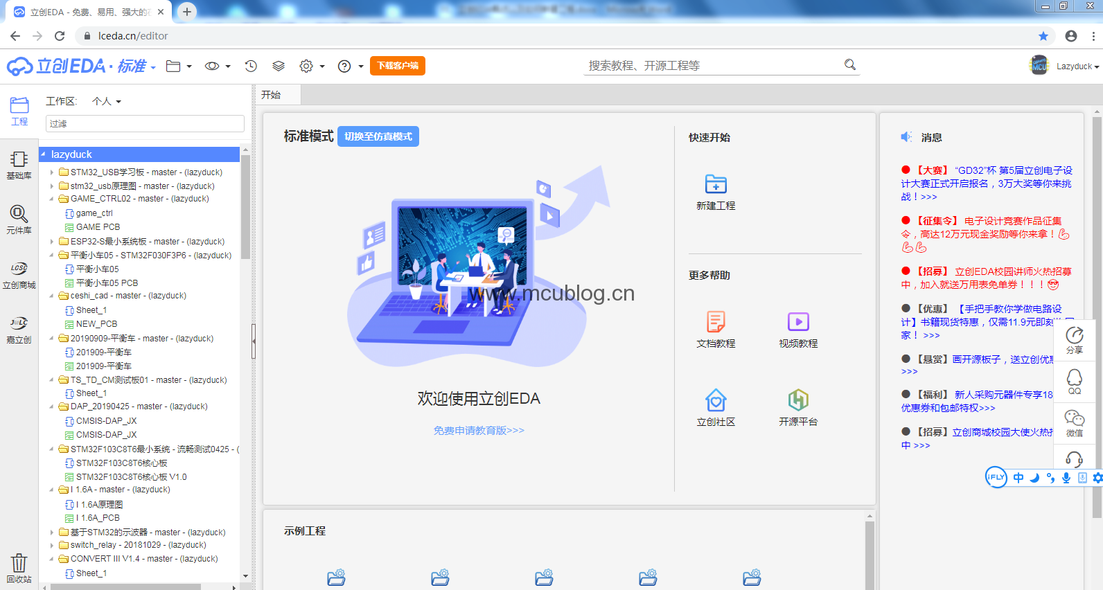The width and height of the screenshot is (1103, 590).
Task: Click the 过滤 project filter input field
Action: click(145, 123)
